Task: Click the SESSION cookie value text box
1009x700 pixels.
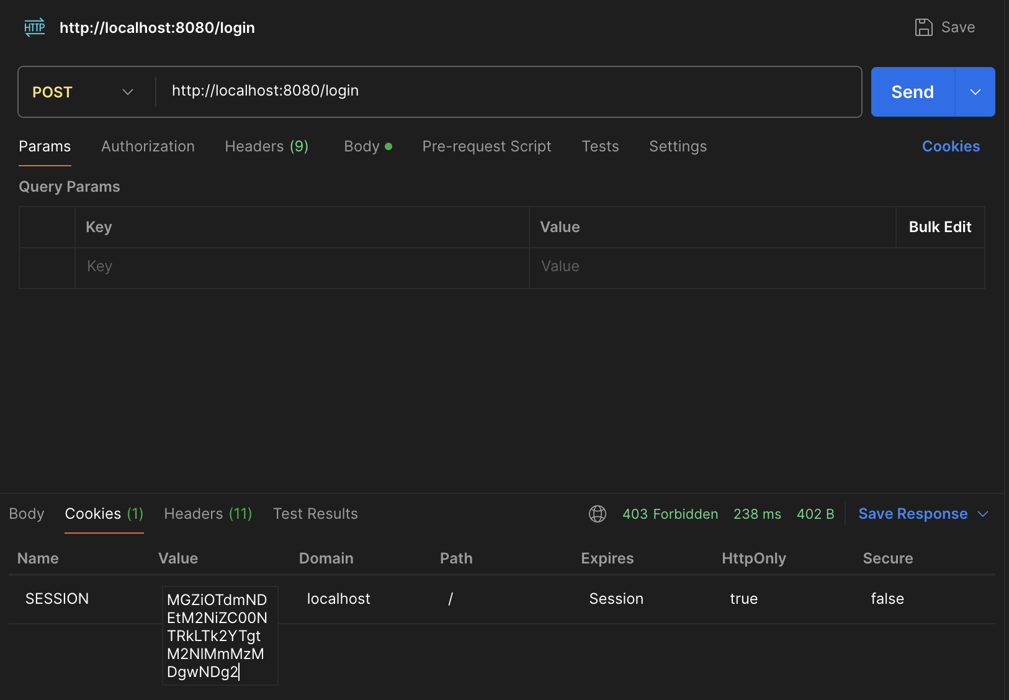Action: click(x=220, y=635)
